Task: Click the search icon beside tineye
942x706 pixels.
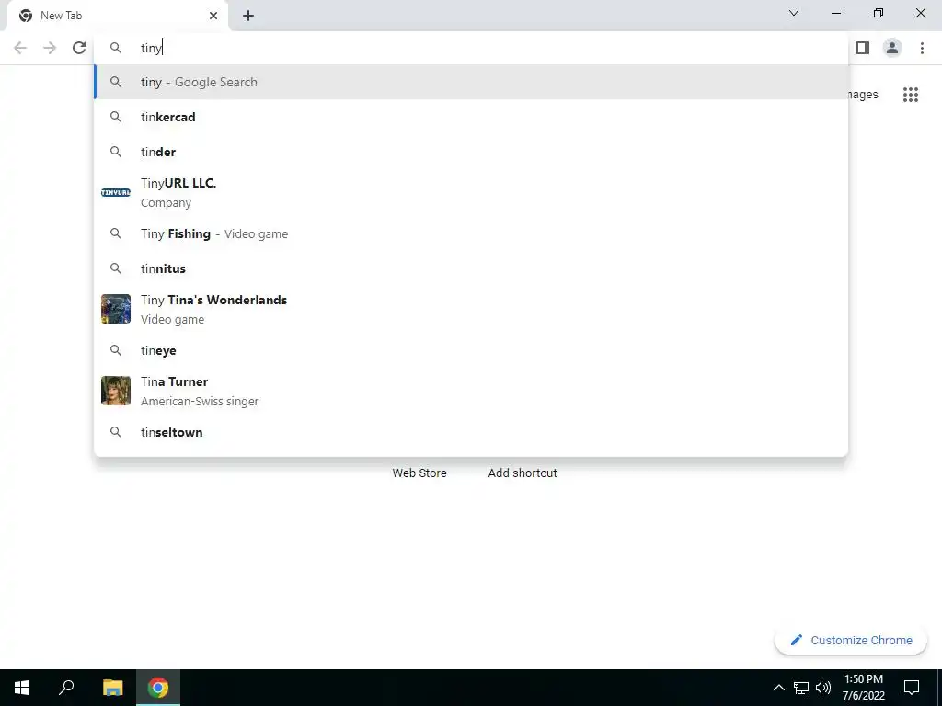Action: [x=116, y=350]
